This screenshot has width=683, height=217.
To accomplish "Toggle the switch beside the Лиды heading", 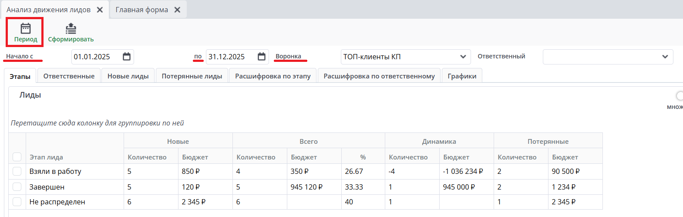I will (679, 96).
